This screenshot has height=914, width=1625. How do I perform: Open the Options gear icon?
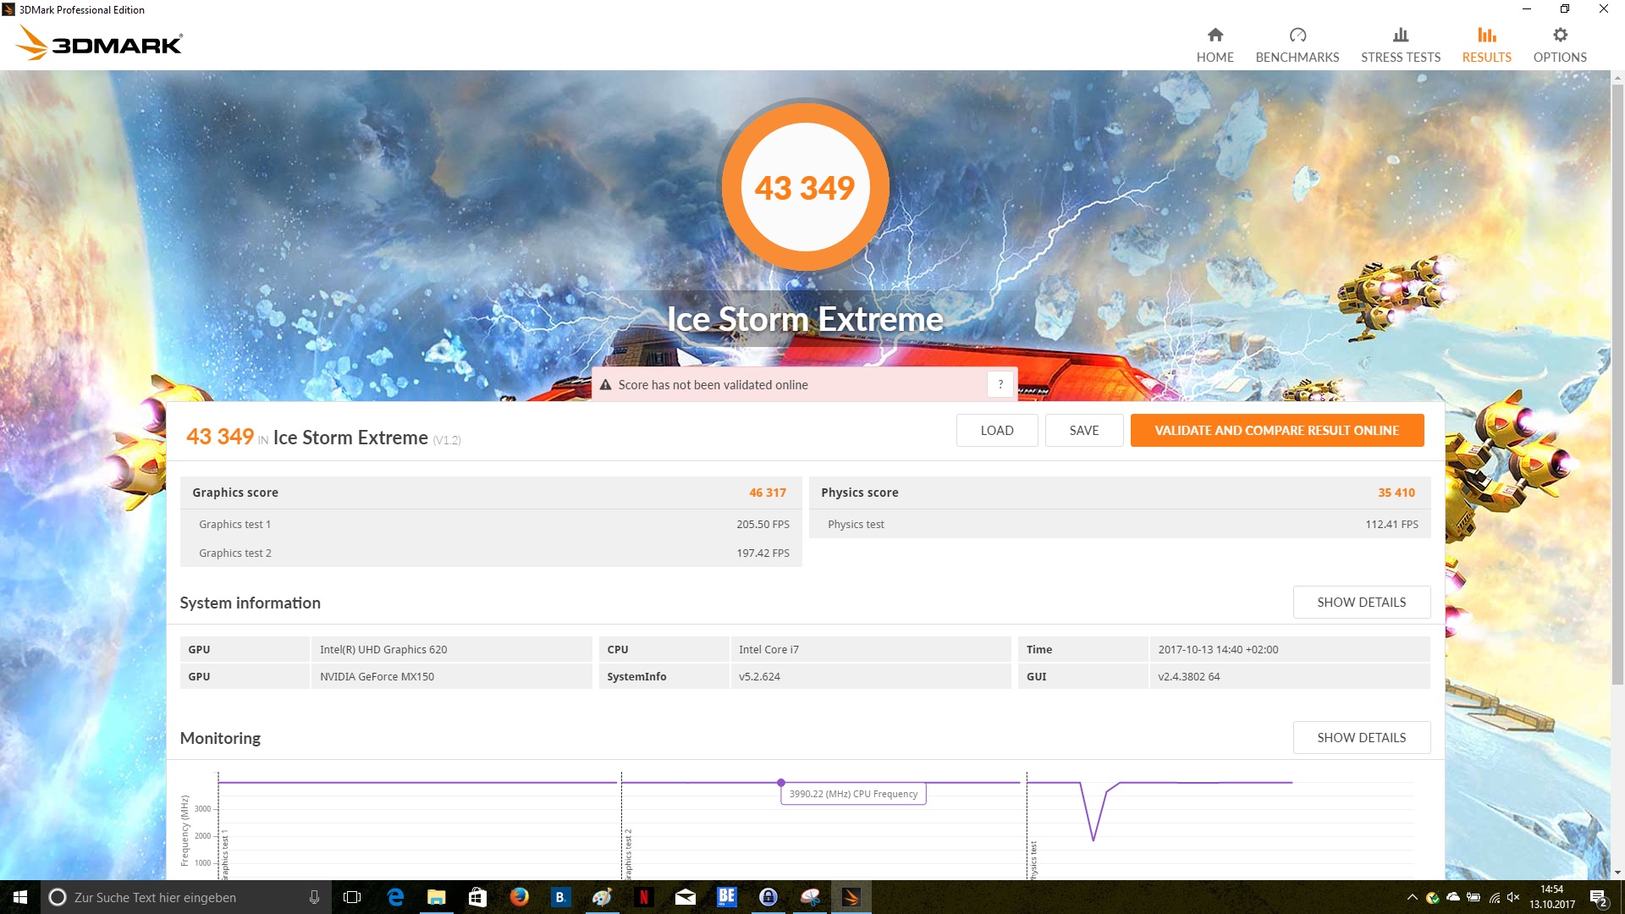point(1559,35)
